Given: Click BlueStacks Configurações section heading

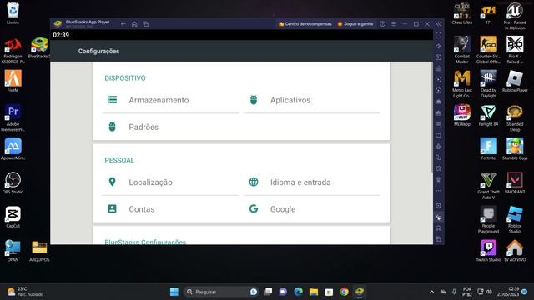Looking at the screenshot, I should point(145,242).
